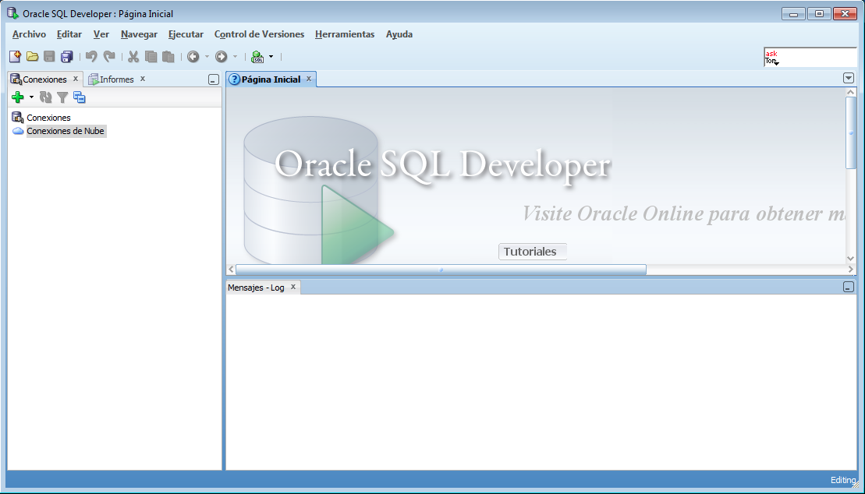Select the Mensajes - Log tab

coord(256,288)
